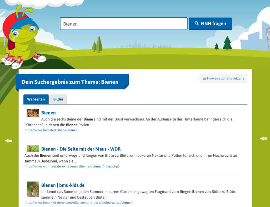Open the Bienen result from hamsterkiste.de
Screen dimensions: 270x207
(x=48, y=113)
